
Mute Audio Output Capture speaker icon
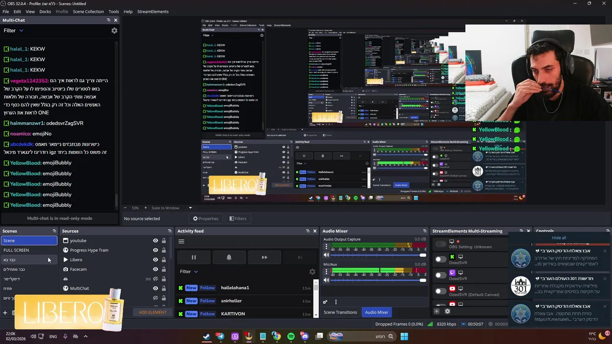[x=327, y=255]
